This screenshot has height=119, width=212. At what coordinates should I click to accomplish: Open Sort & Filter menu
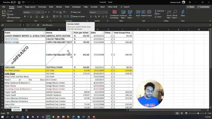(x=169, y=14)
